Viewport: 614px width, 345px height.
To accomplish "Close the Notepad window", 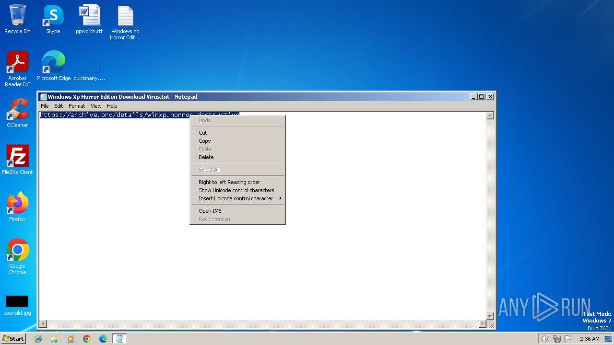I will click(490, 97).
